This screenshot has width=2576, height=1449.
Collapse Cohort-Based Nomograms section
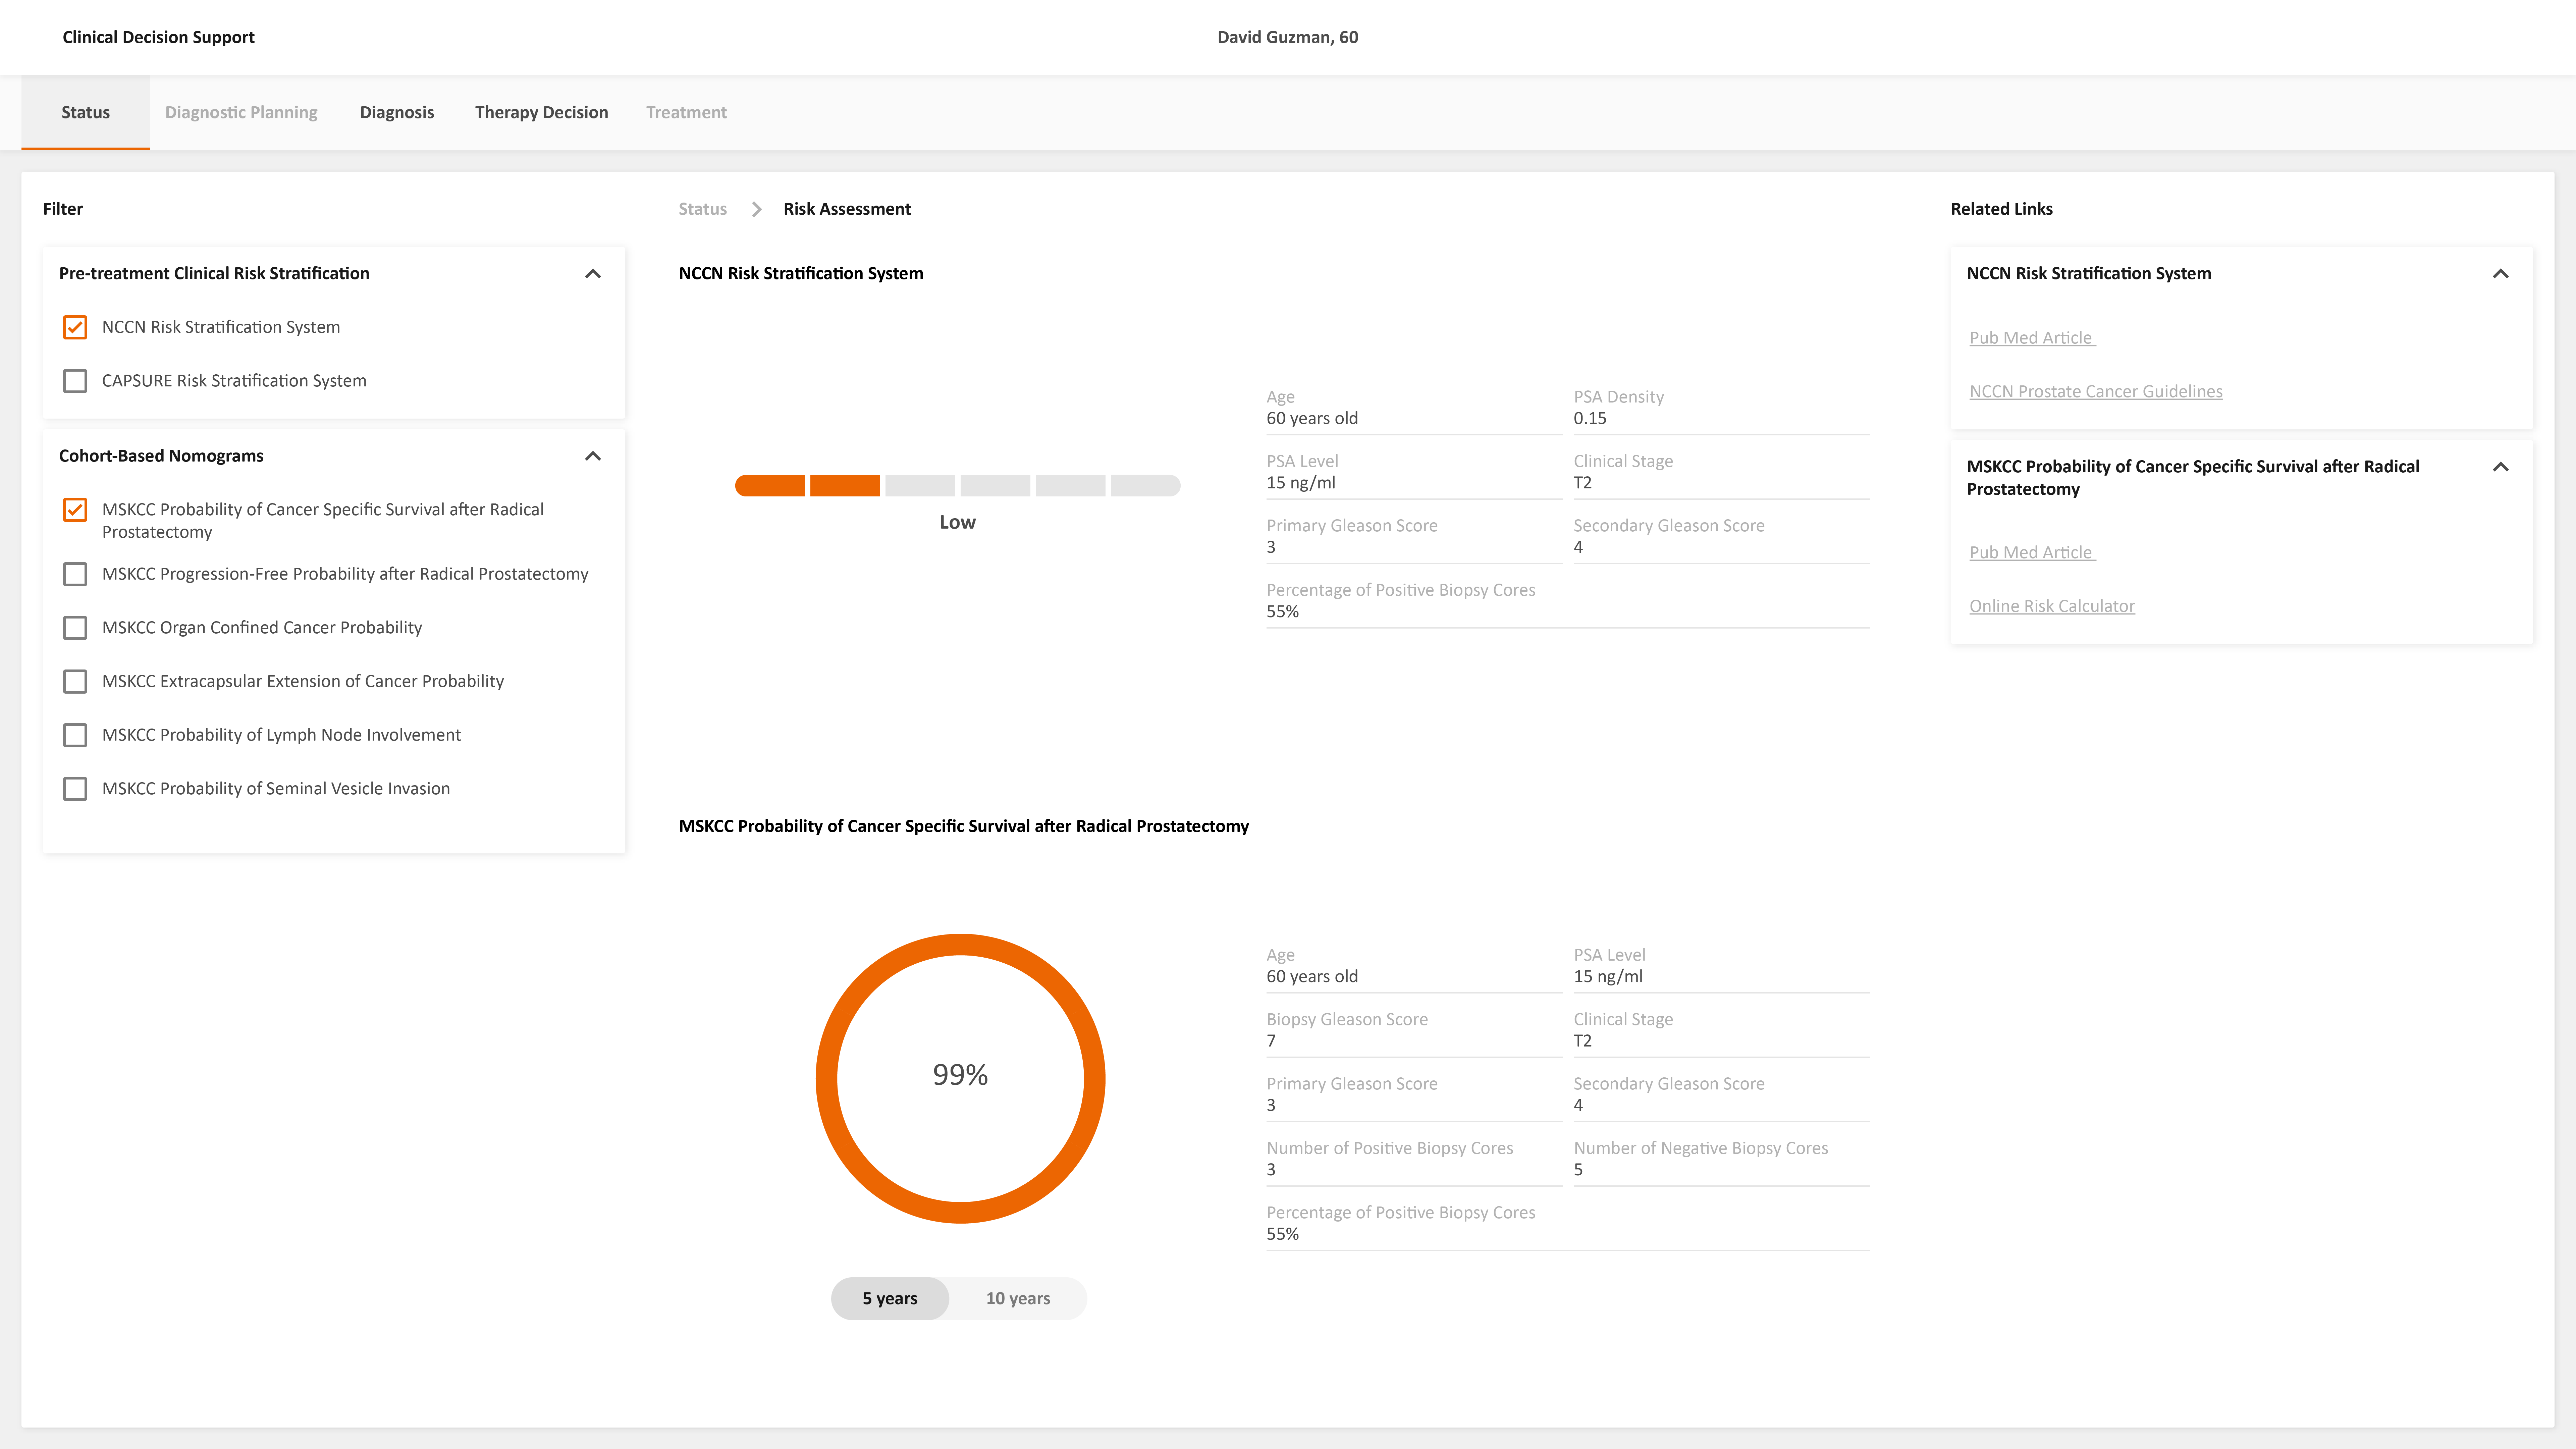tap(593, 456)
